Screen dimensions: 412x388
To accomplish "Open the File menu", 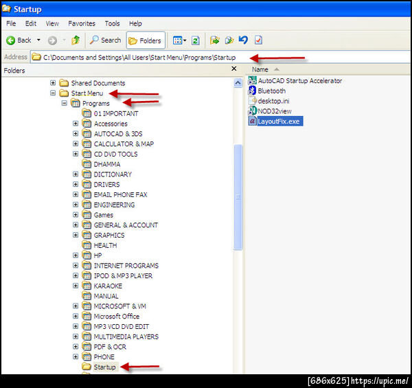I will coord(11,23).
